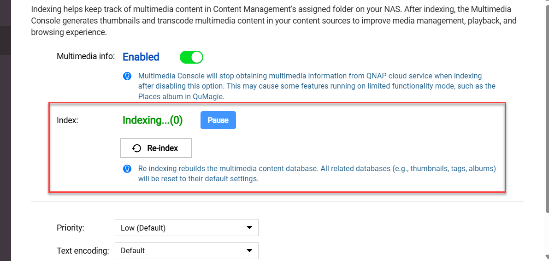Click the blue Enabled status text

[141, 57]
